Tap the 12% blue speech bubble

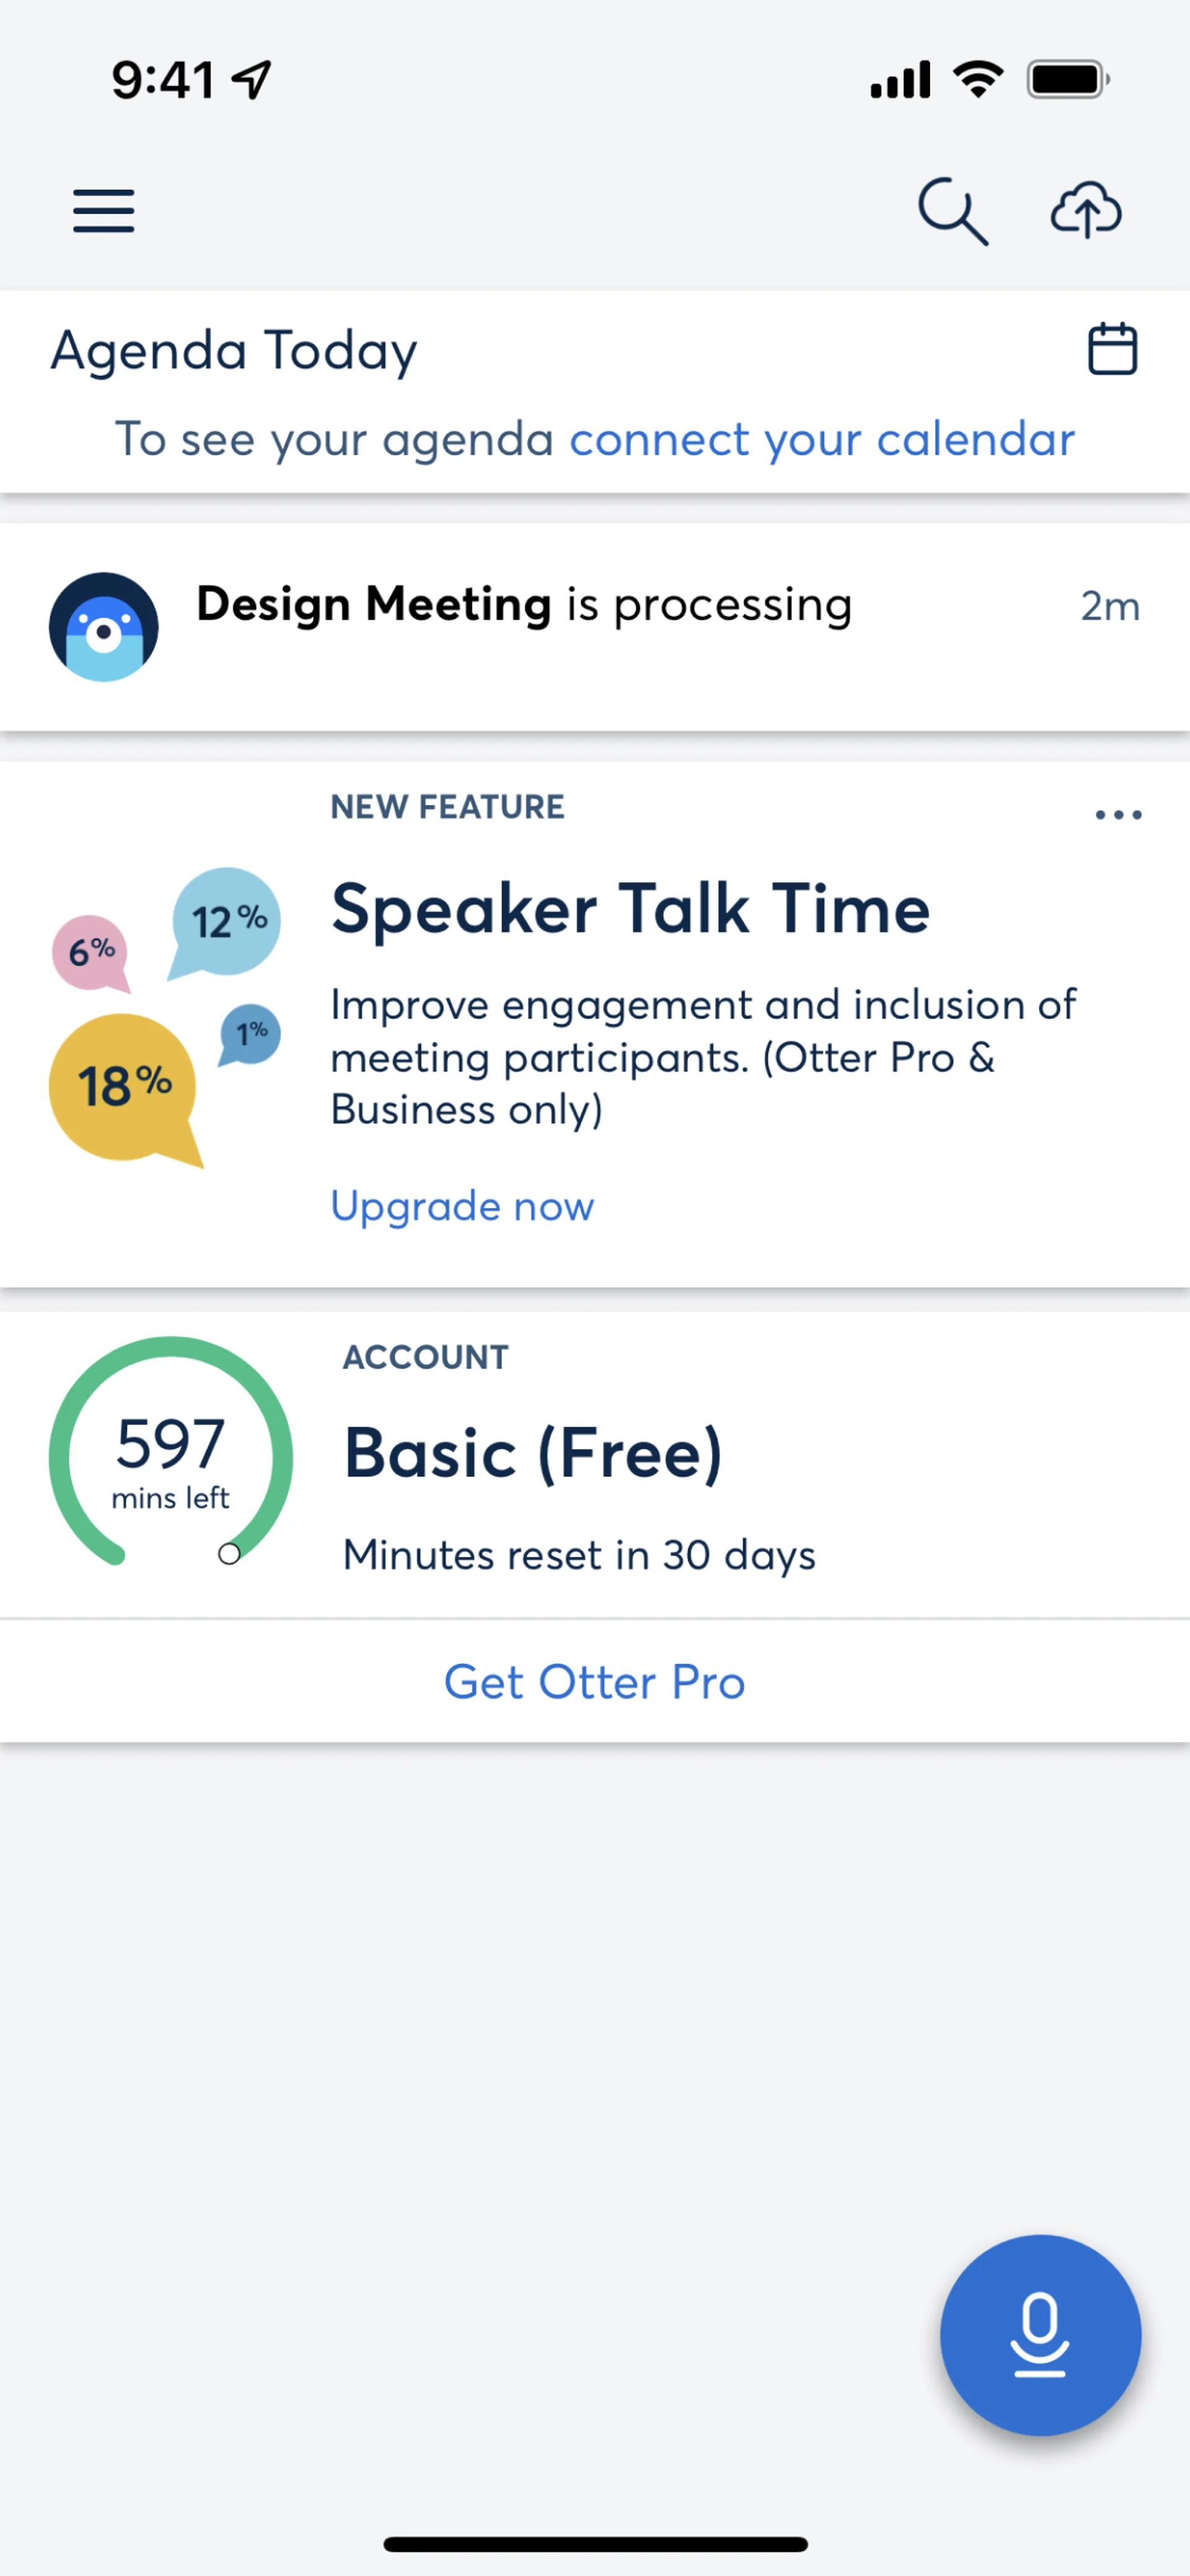click(x=227, y=921)
